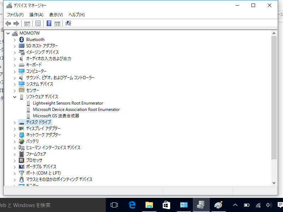Click the プロセッサ processor icon
This screenshot has width=283, height=212.
pos(22,160)
